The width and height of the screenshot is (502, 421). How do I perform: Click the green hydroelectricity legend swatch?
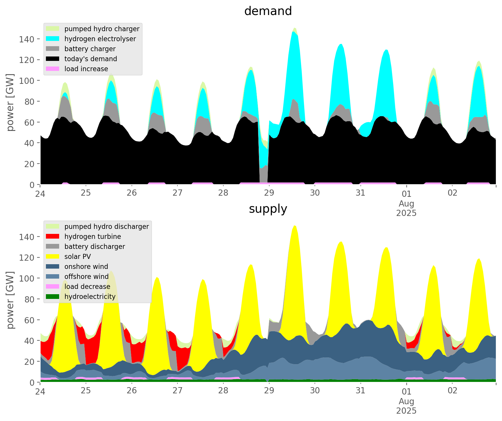coord(53,297)
